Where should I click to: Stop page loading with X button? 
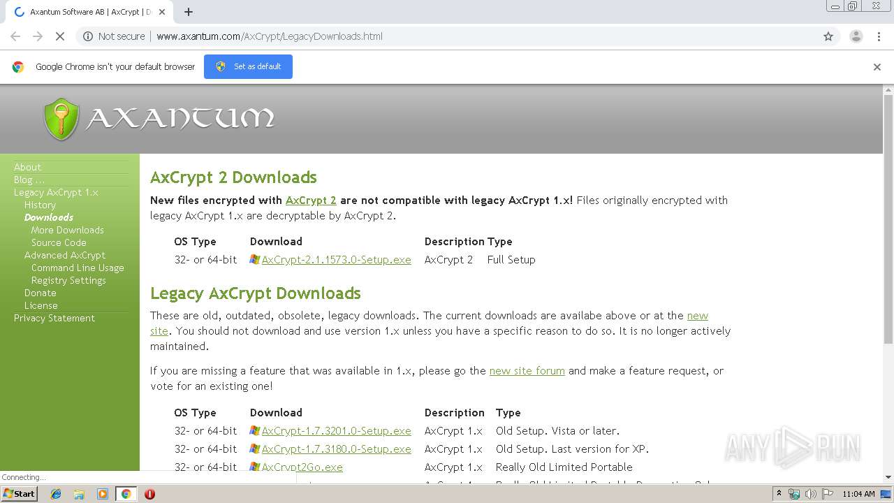pos(60,36)
